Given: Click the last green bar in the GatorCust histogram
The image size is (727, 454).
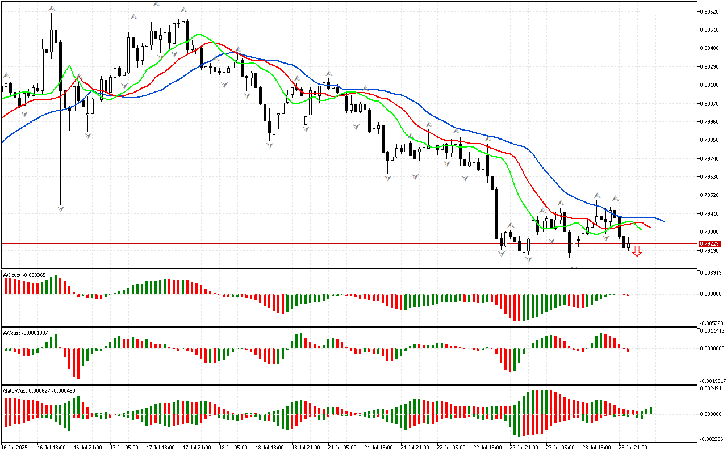Looking at the screenshot, I should click(x=651, y=410).
